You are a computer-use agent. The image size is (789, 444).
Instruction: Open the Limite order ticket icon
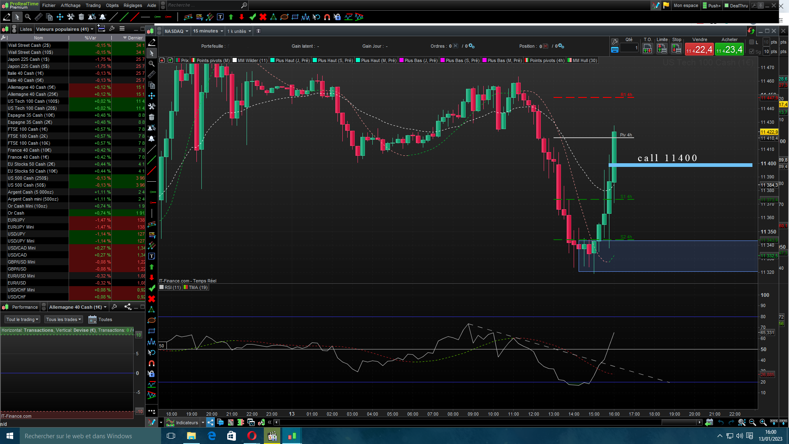pos(662,49)
